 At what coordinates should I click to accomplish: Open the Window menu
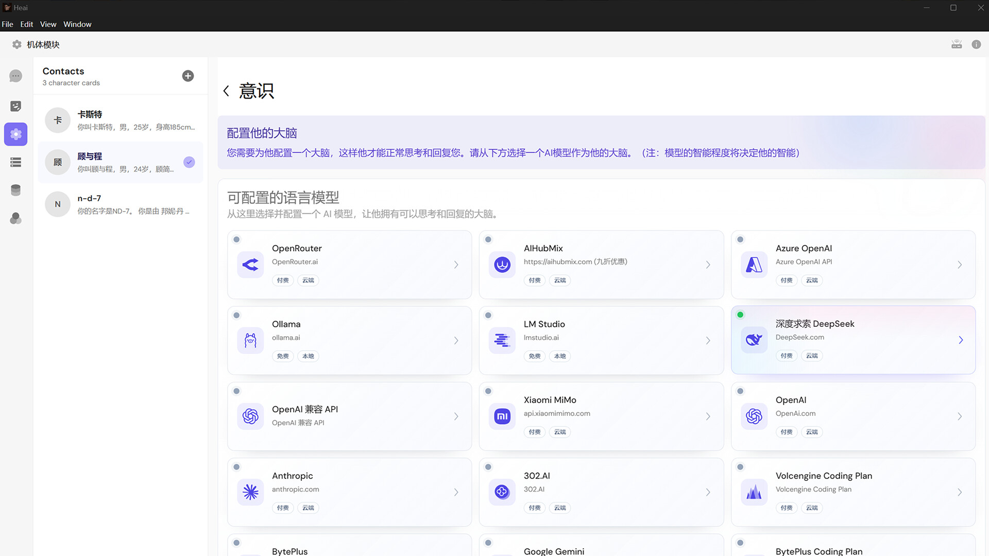(x=77, y=24)
